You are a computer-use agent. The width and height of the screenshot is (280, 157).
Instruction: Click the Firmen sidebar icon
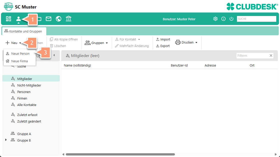(x=13, y=98)
